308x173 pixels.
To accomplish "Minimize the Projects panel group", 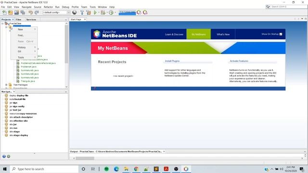I will [66, 20].
